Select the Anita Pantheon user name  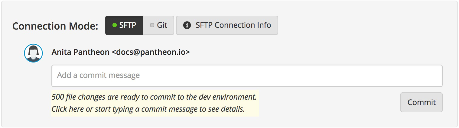tap(80, 52)
